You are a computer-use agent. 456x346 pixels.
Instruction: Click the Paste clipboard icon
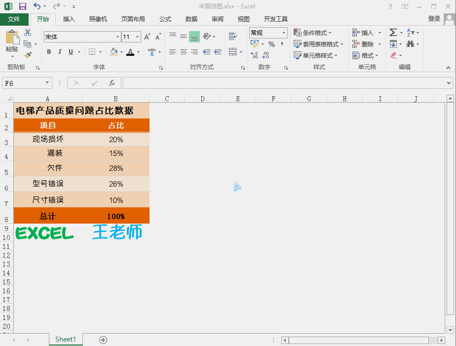click(x=12, y=38)
